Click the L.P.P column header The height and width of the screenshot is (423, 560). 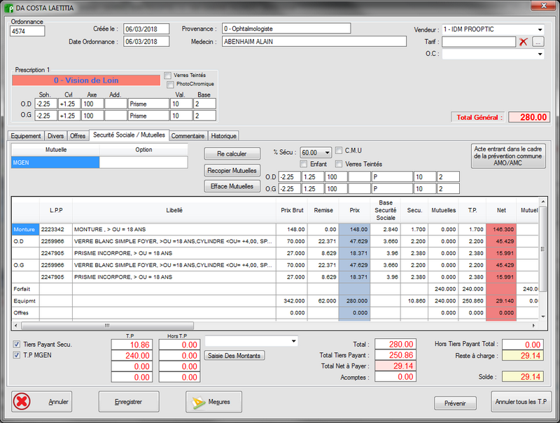tap(56, 210)
